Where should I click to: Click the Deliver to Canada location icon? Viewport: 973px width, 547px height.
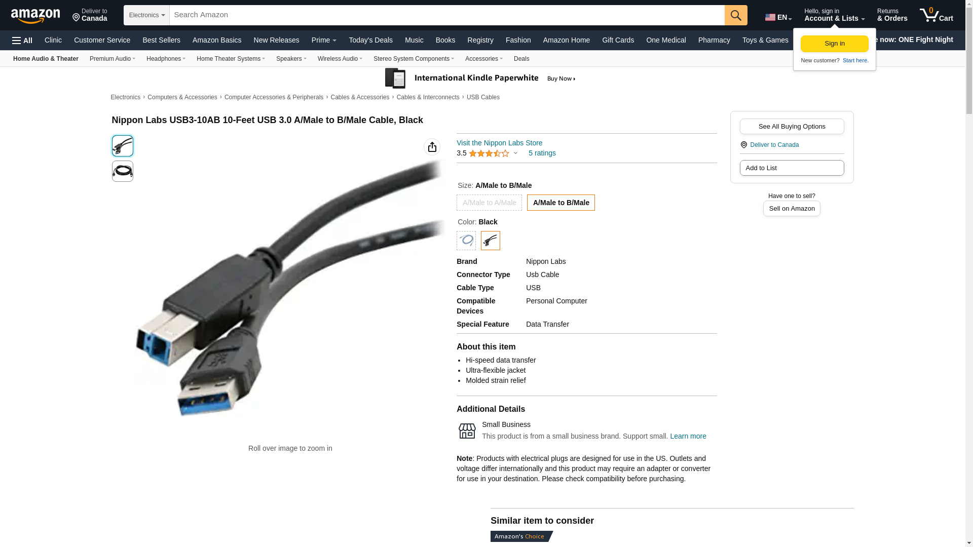[x=743, y=145]
